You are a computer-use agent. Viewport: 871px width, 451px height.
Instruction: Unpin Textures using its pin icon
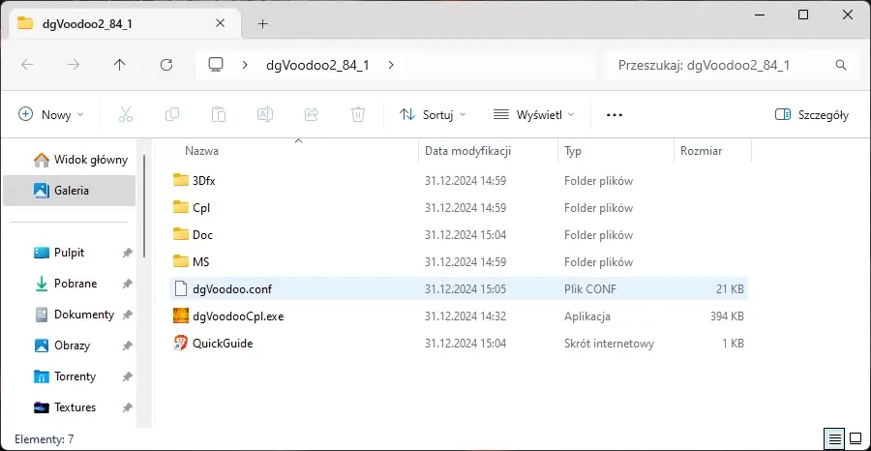127,407
